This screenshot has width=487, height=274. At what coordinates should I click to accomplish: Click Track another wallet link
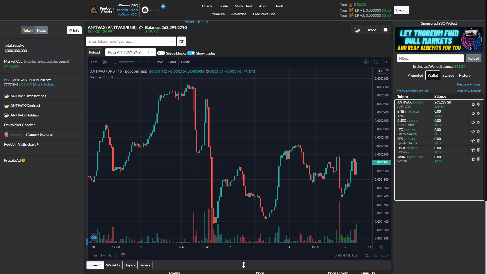click(x=412, y=91)
